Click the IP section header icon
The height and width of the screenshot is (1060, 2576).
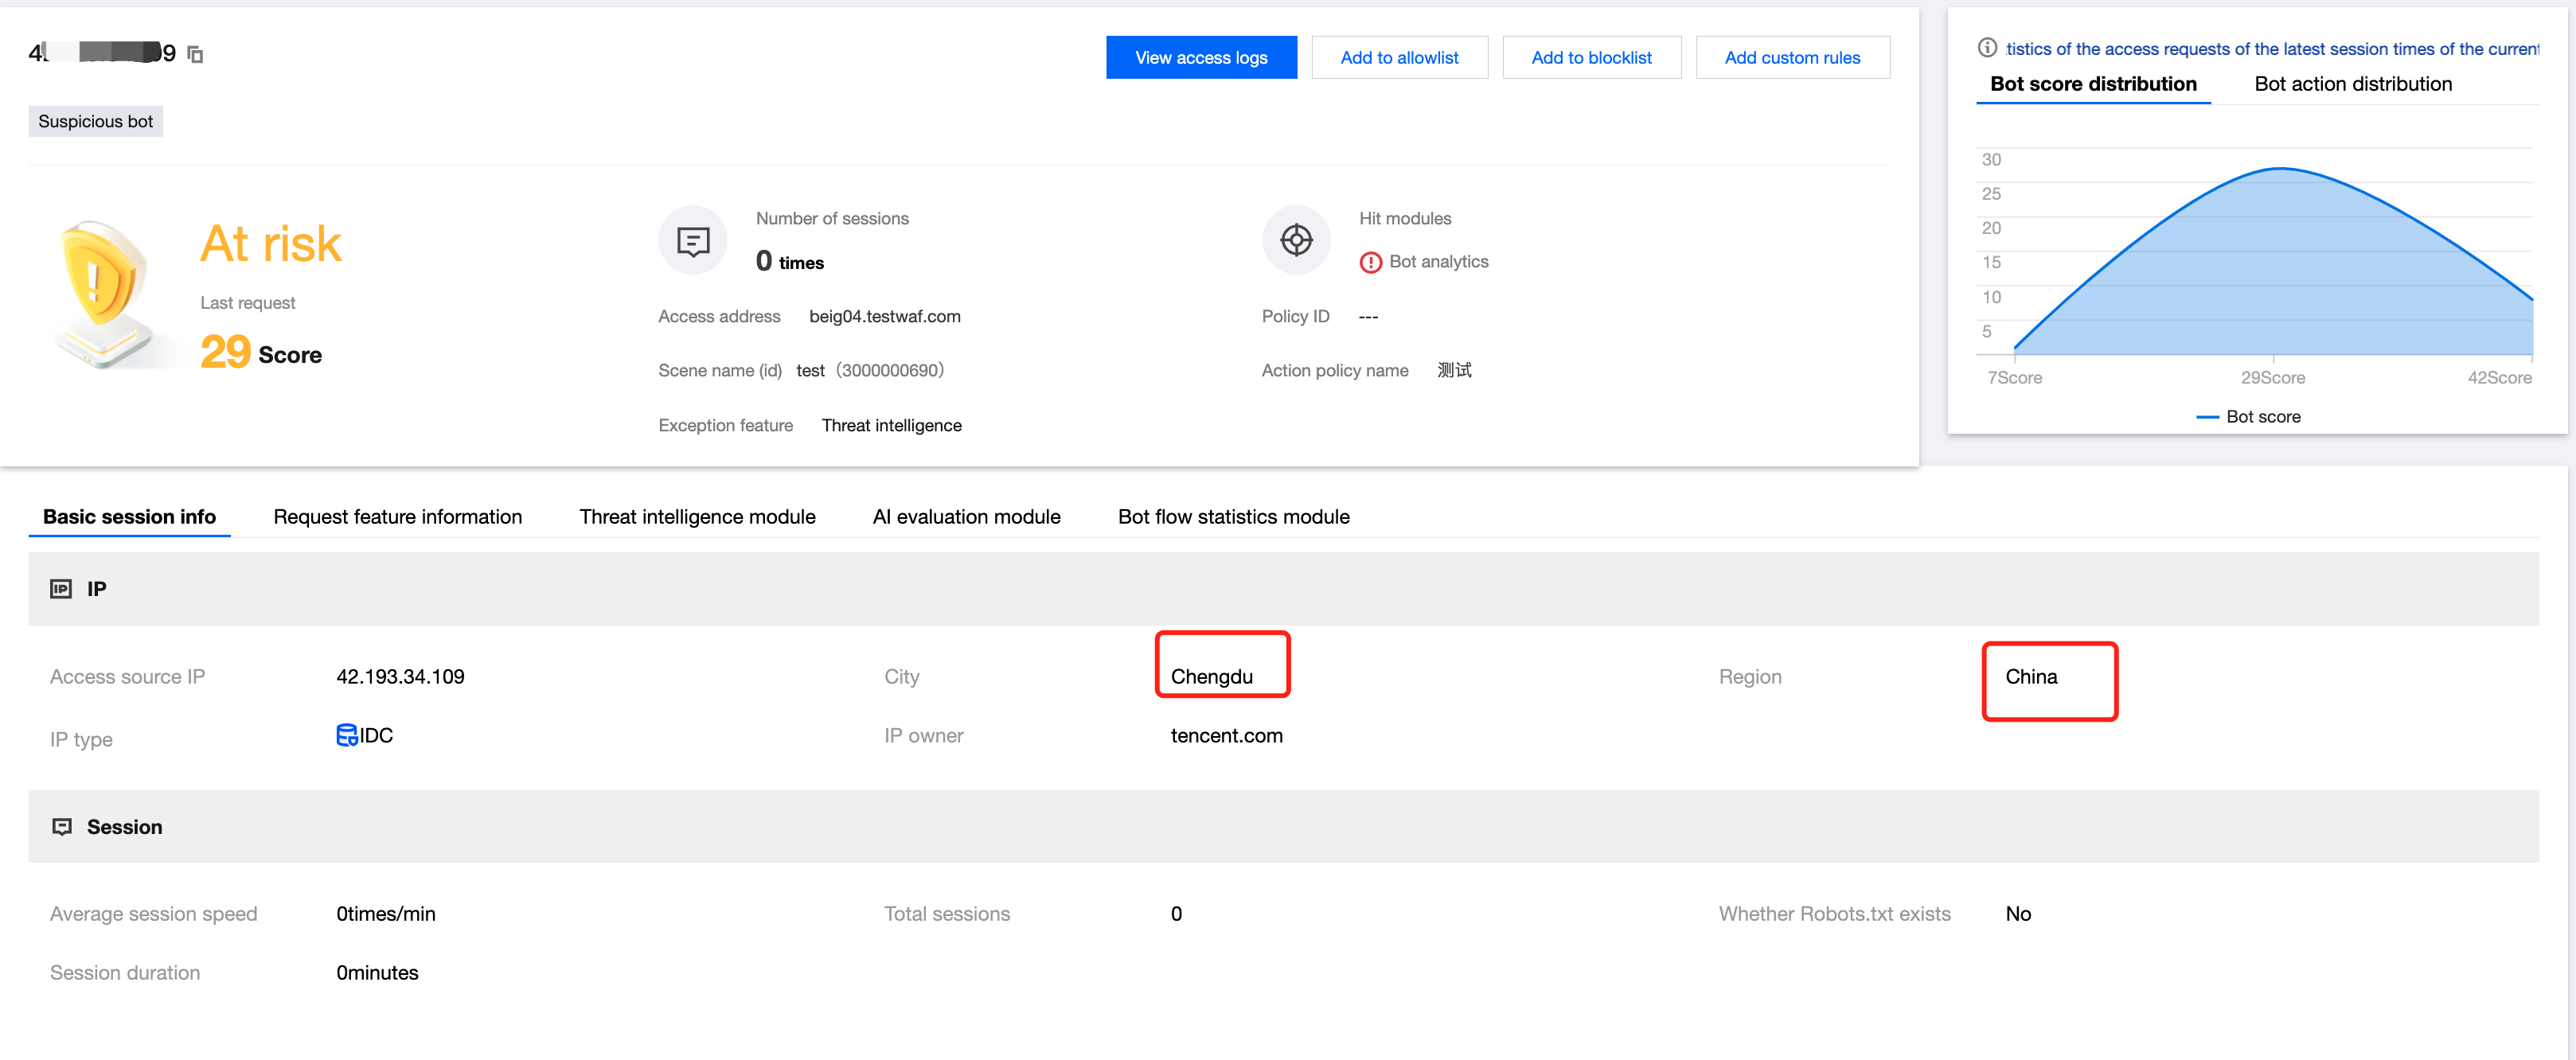click(x=61, y=589)
